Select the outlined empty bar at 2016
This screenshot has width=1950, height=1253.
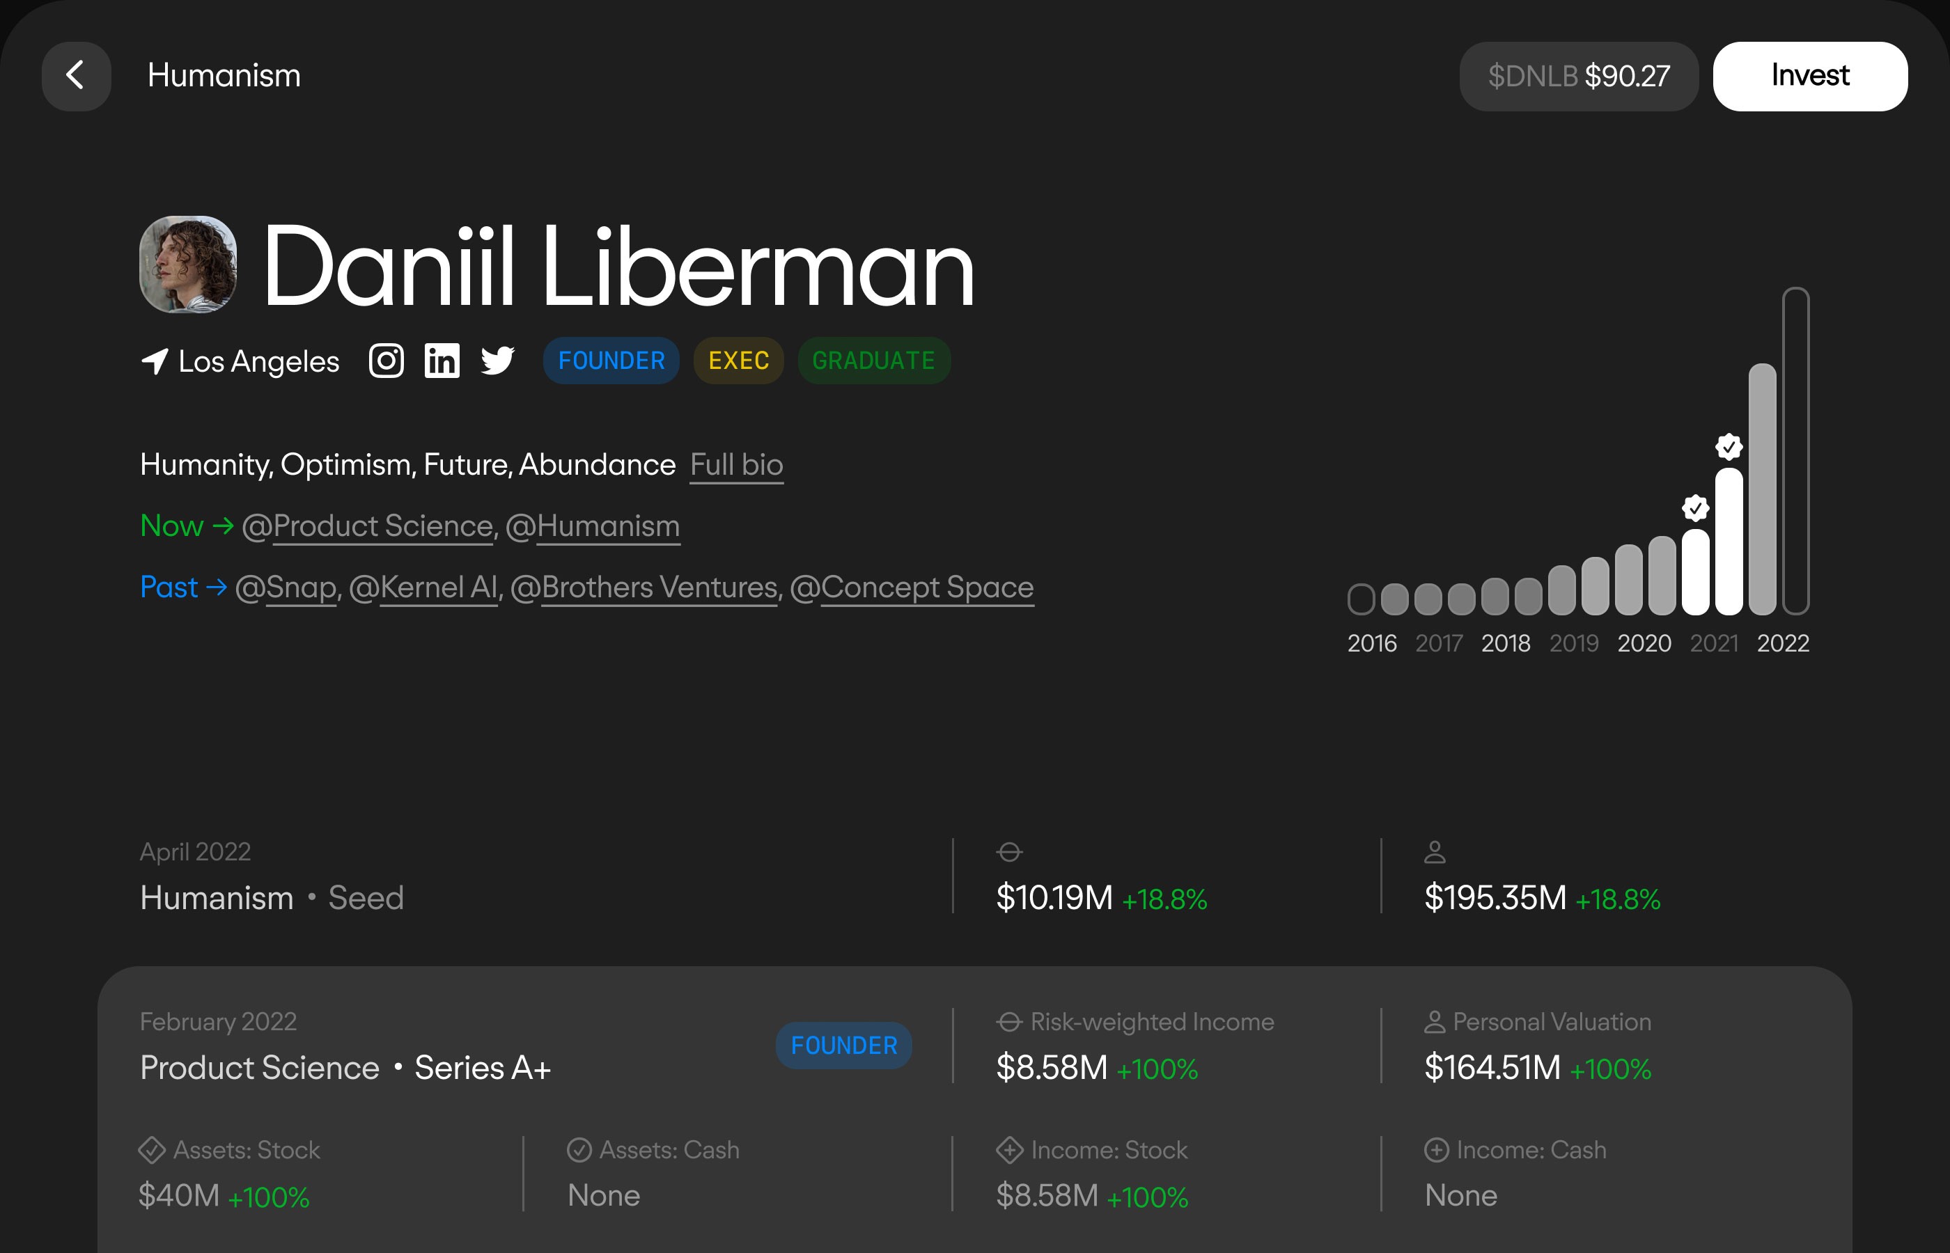(1362, 599)
